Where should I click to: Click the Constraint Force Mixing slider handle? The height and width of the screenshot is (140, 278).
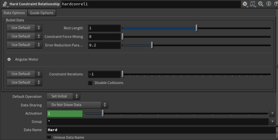123,37
